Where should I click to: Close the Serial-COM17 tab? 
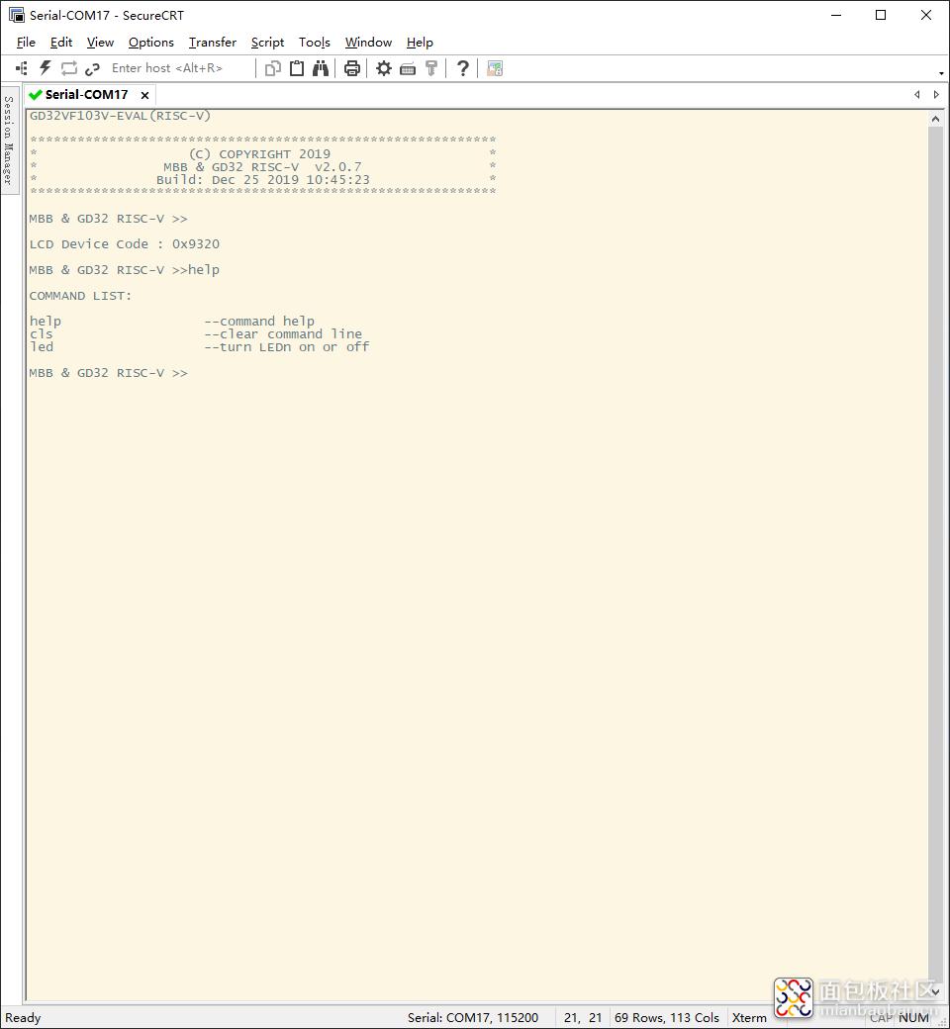click(145, 95)
